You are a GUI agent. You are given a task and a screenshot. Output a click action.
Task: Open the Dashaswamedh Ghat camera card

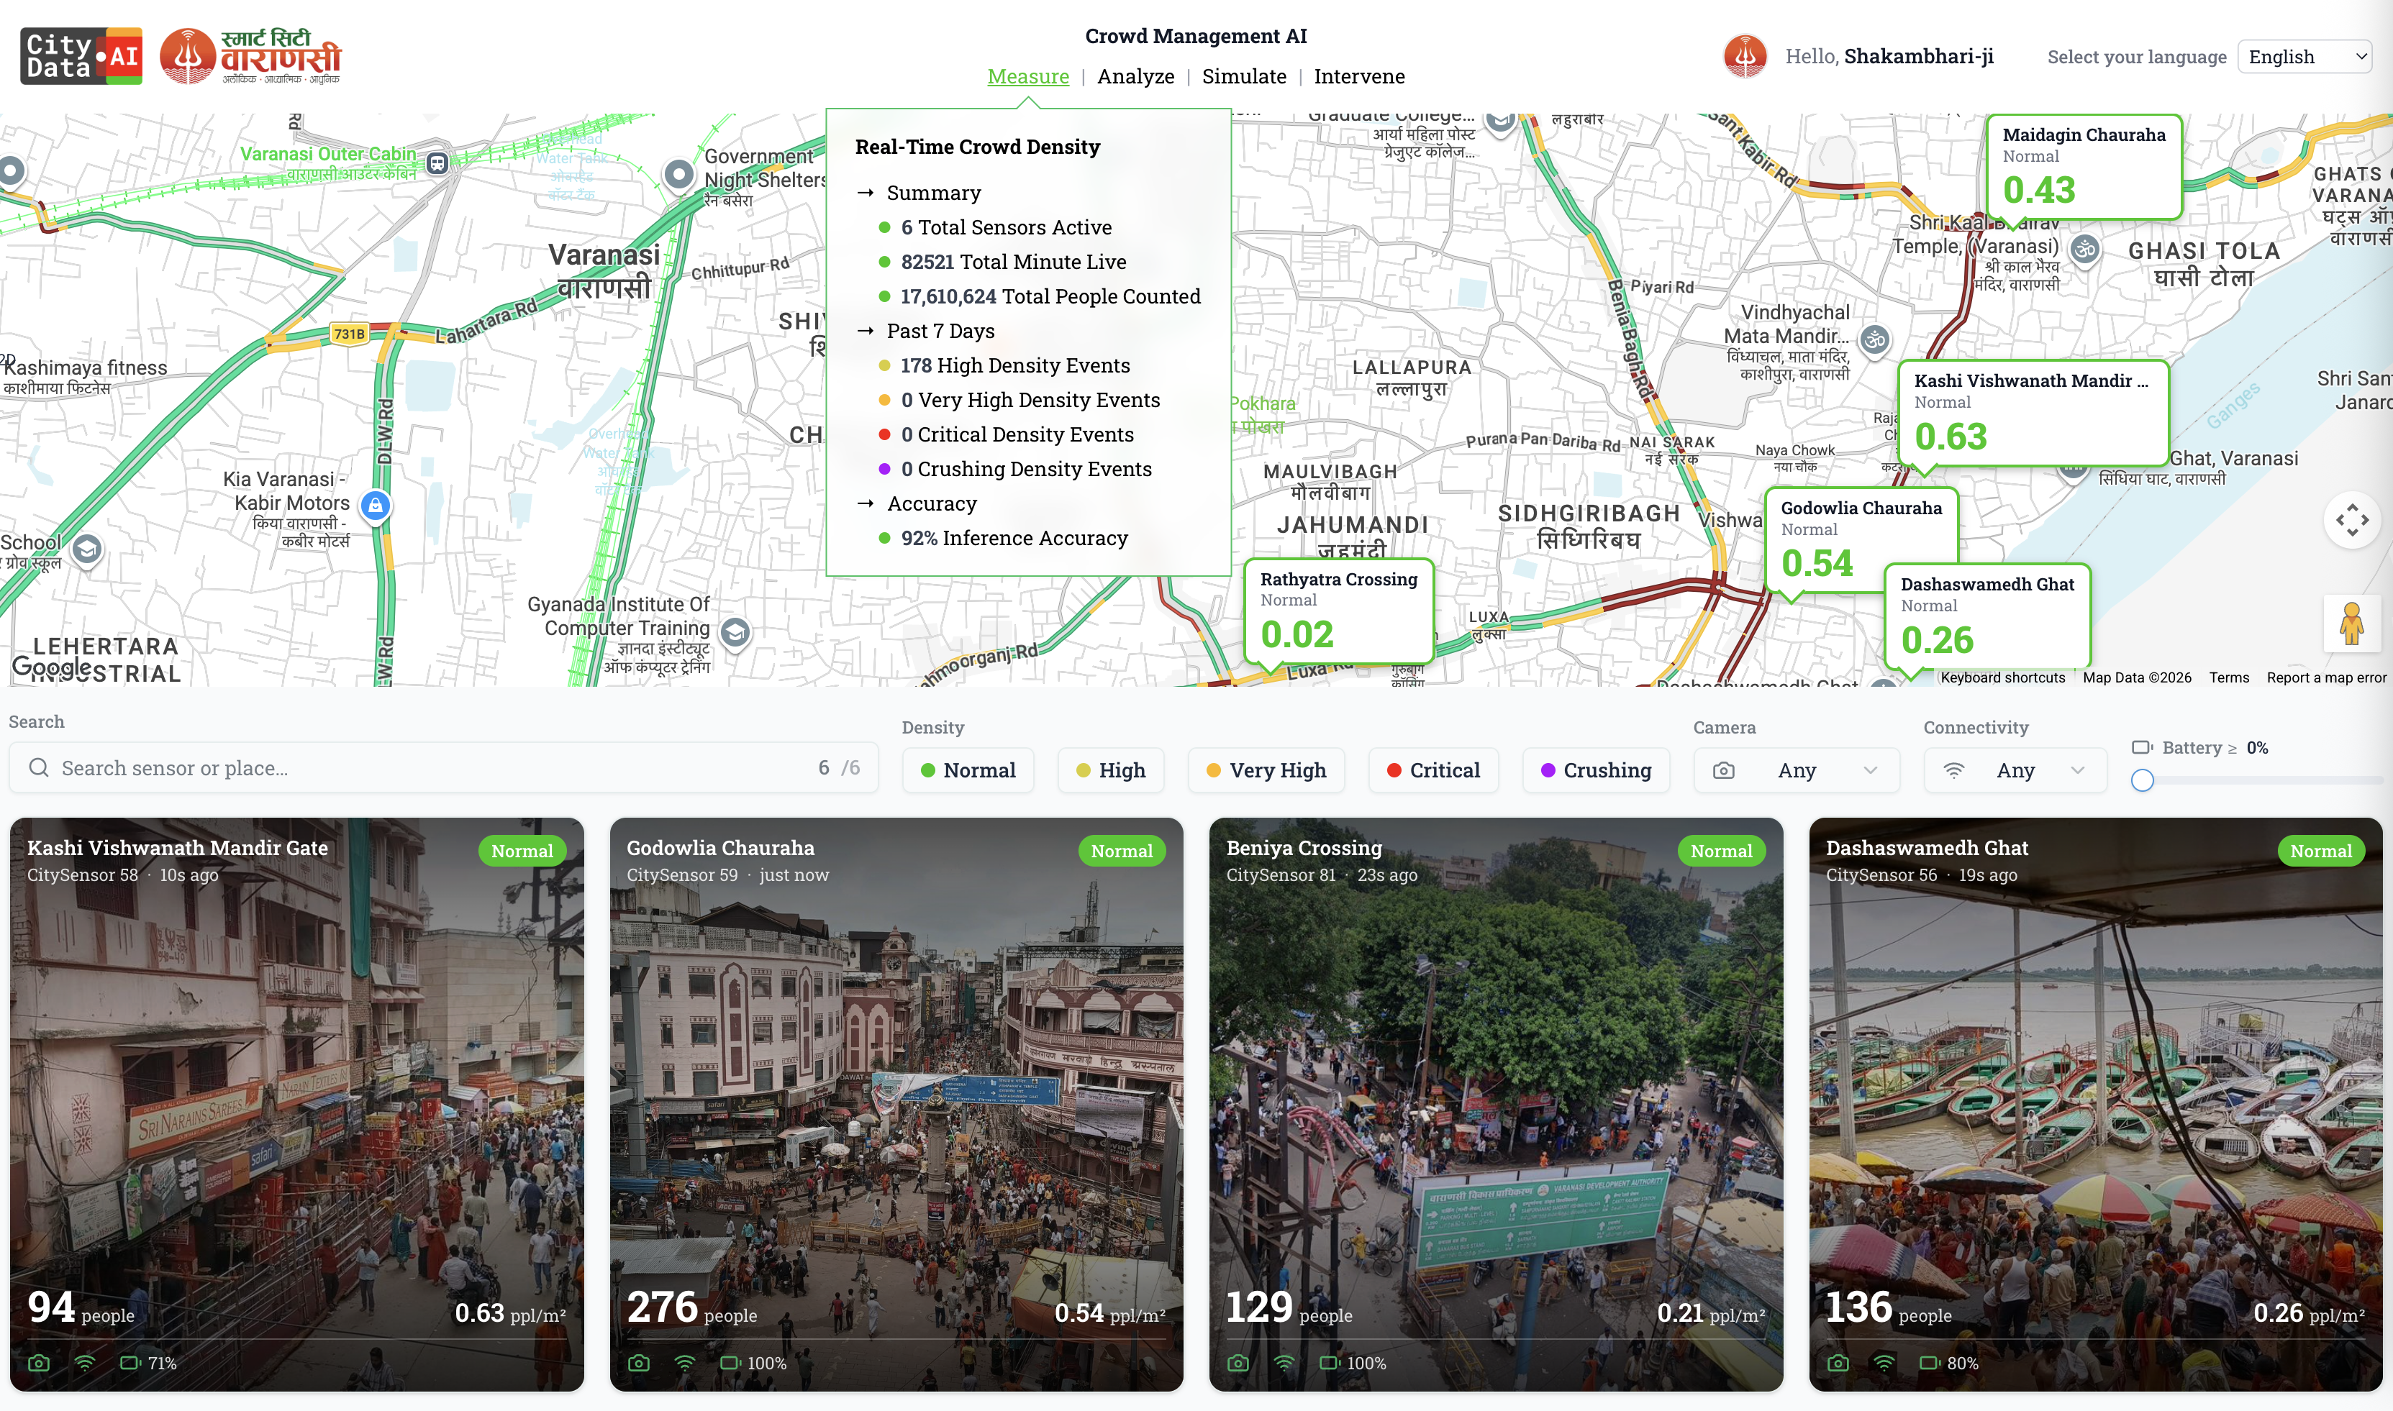(2097, 1105)
